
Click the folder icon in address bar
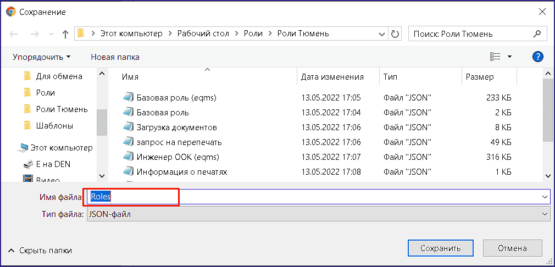(x=81, y=34)
